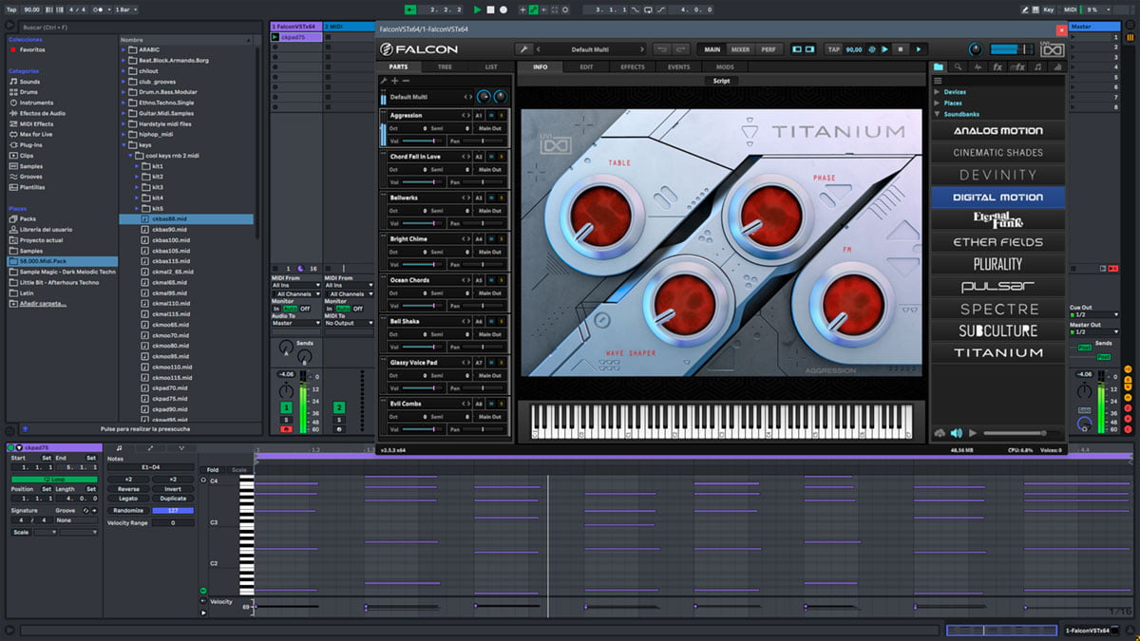The image size is (1140, 641).
Task: Select the DIGITAL MOTION soundbank
Action: [997, 198]
